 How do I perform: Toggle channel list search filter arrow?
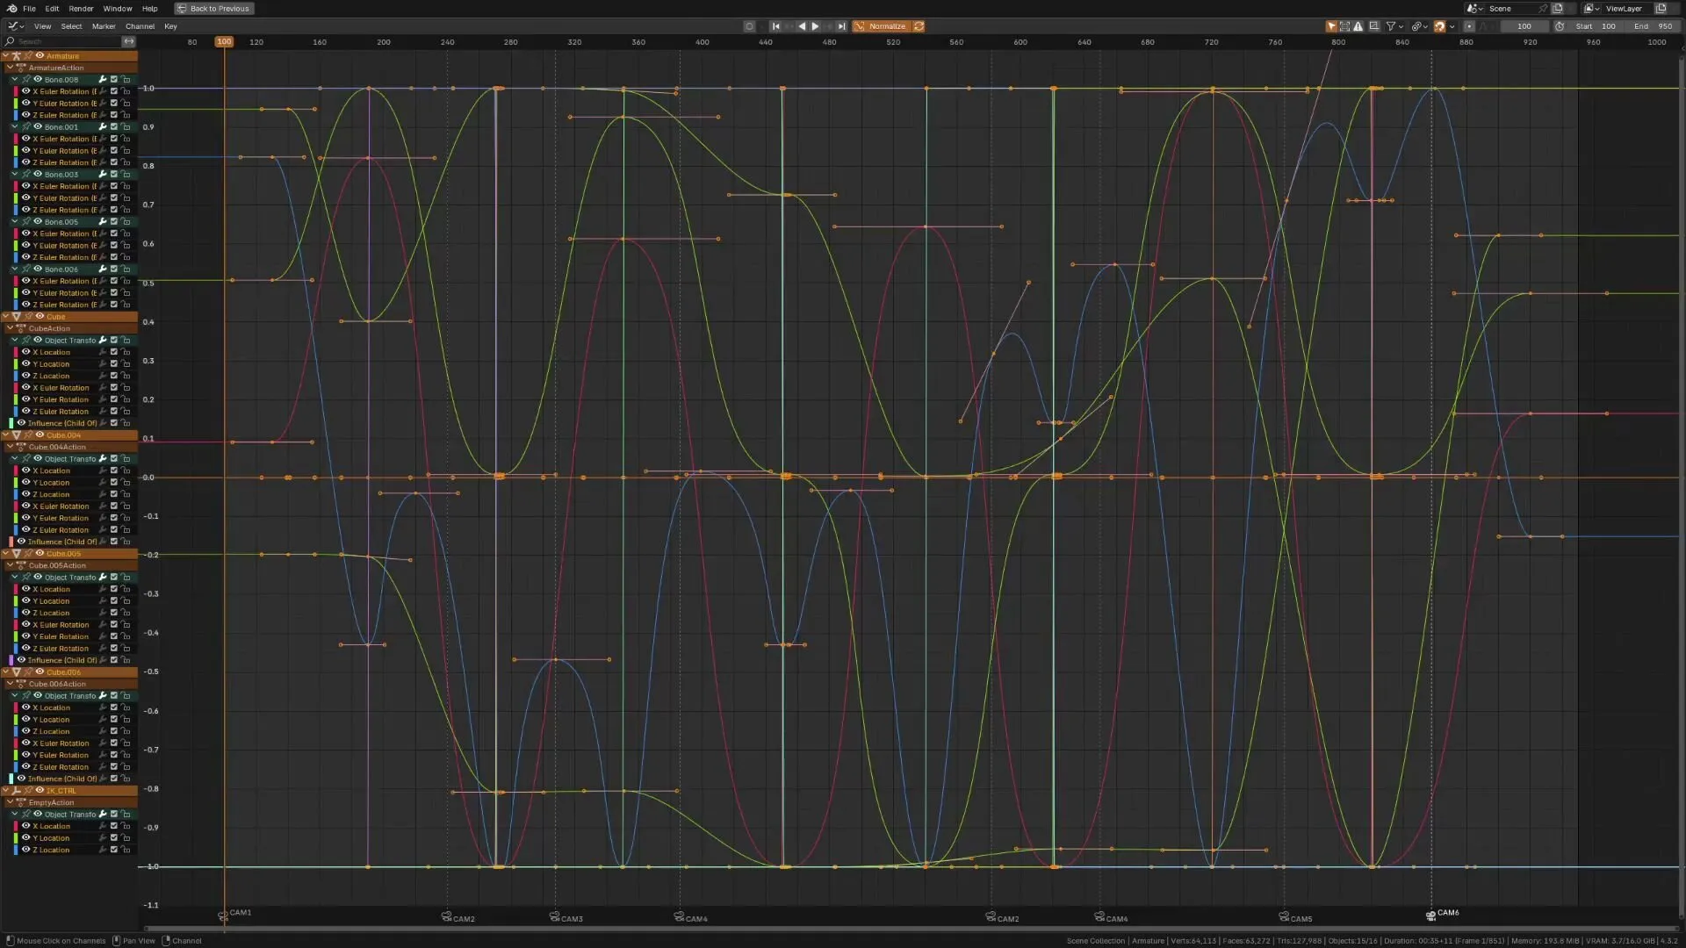pos(129,41)
